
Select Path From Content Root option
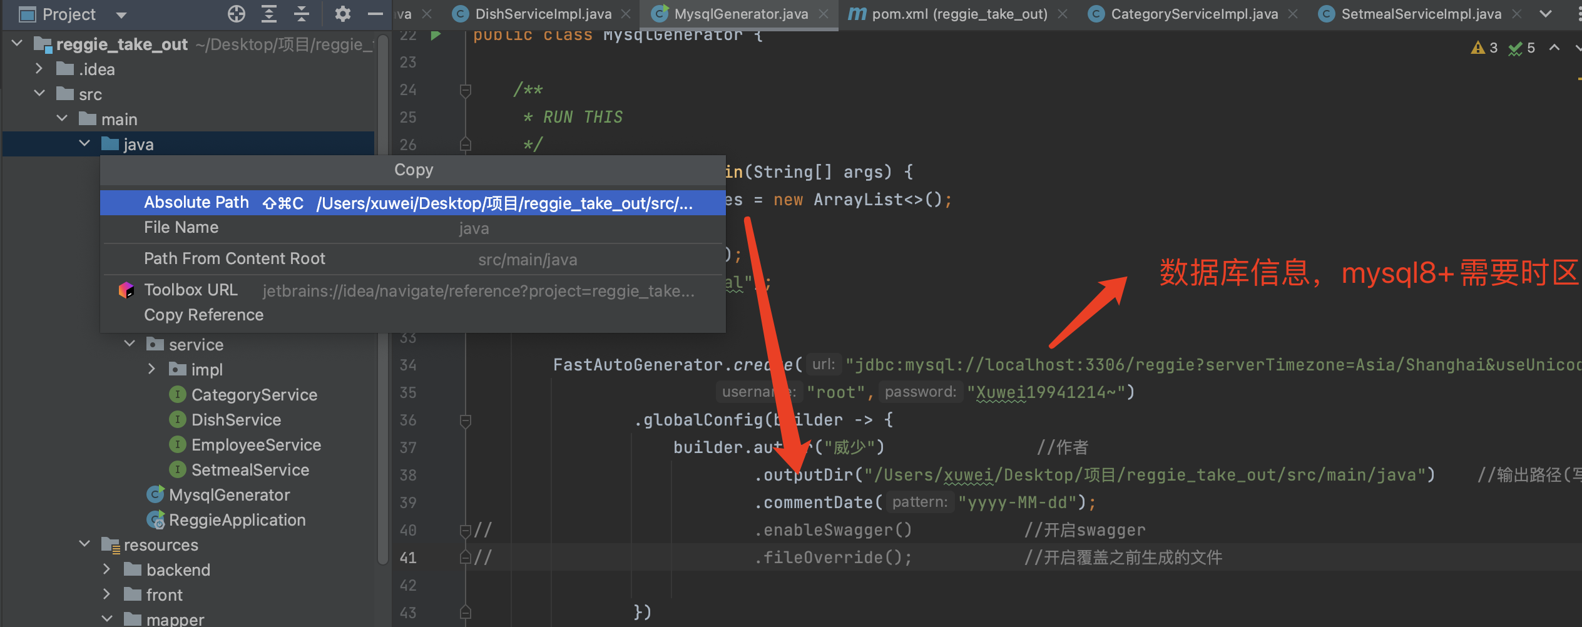tap(235, 258)
